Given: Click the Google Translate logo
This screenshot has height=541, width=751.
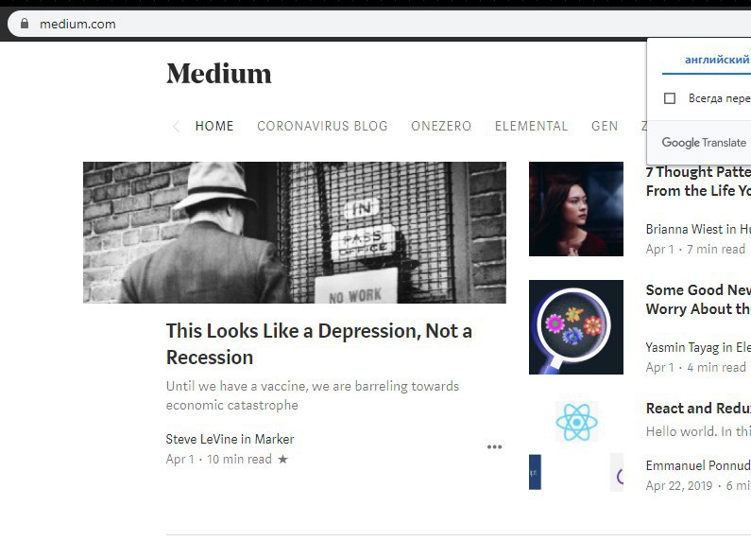Looking at the screenshot, I should click(x=704, y=143).
